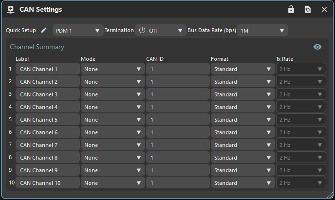The width and height of the screenshot is (335, 200).
Task: Click the CAN Channel 8 label field
Action: click(47, 158)
